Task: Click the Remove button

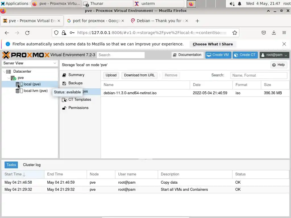Action: (171, 75)
